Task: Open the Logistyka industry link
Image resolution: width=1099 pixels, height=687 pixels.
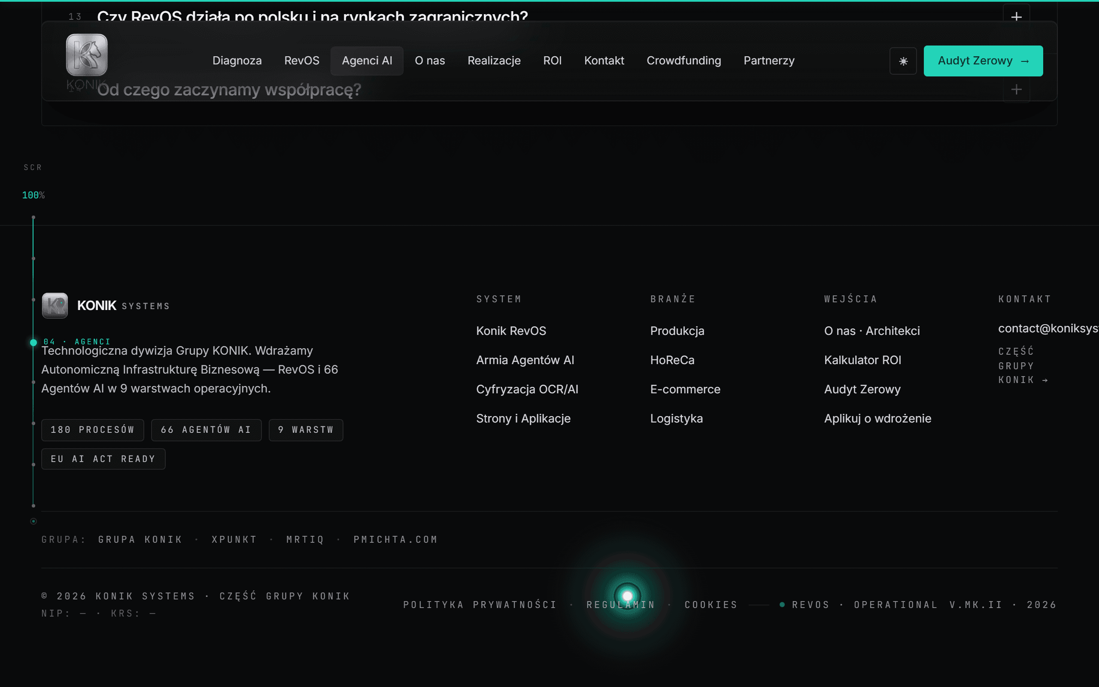Action: point(676,419)
